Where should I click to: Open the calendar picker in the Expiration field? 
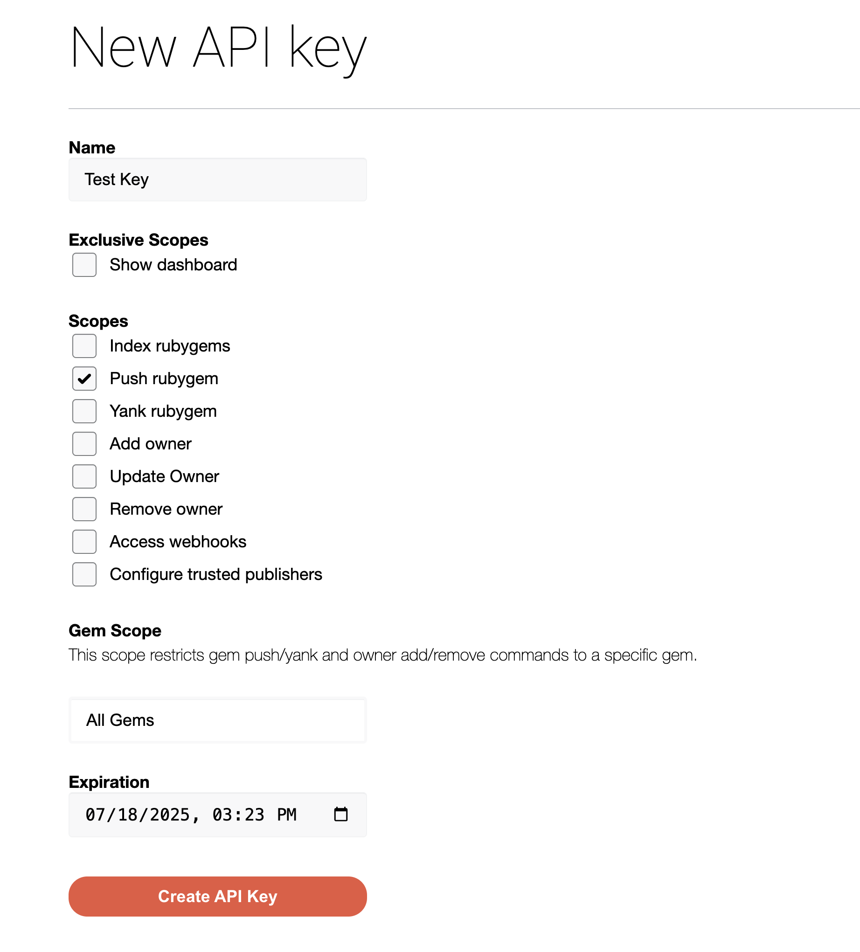pyautogui.click(x=341, y=814)
